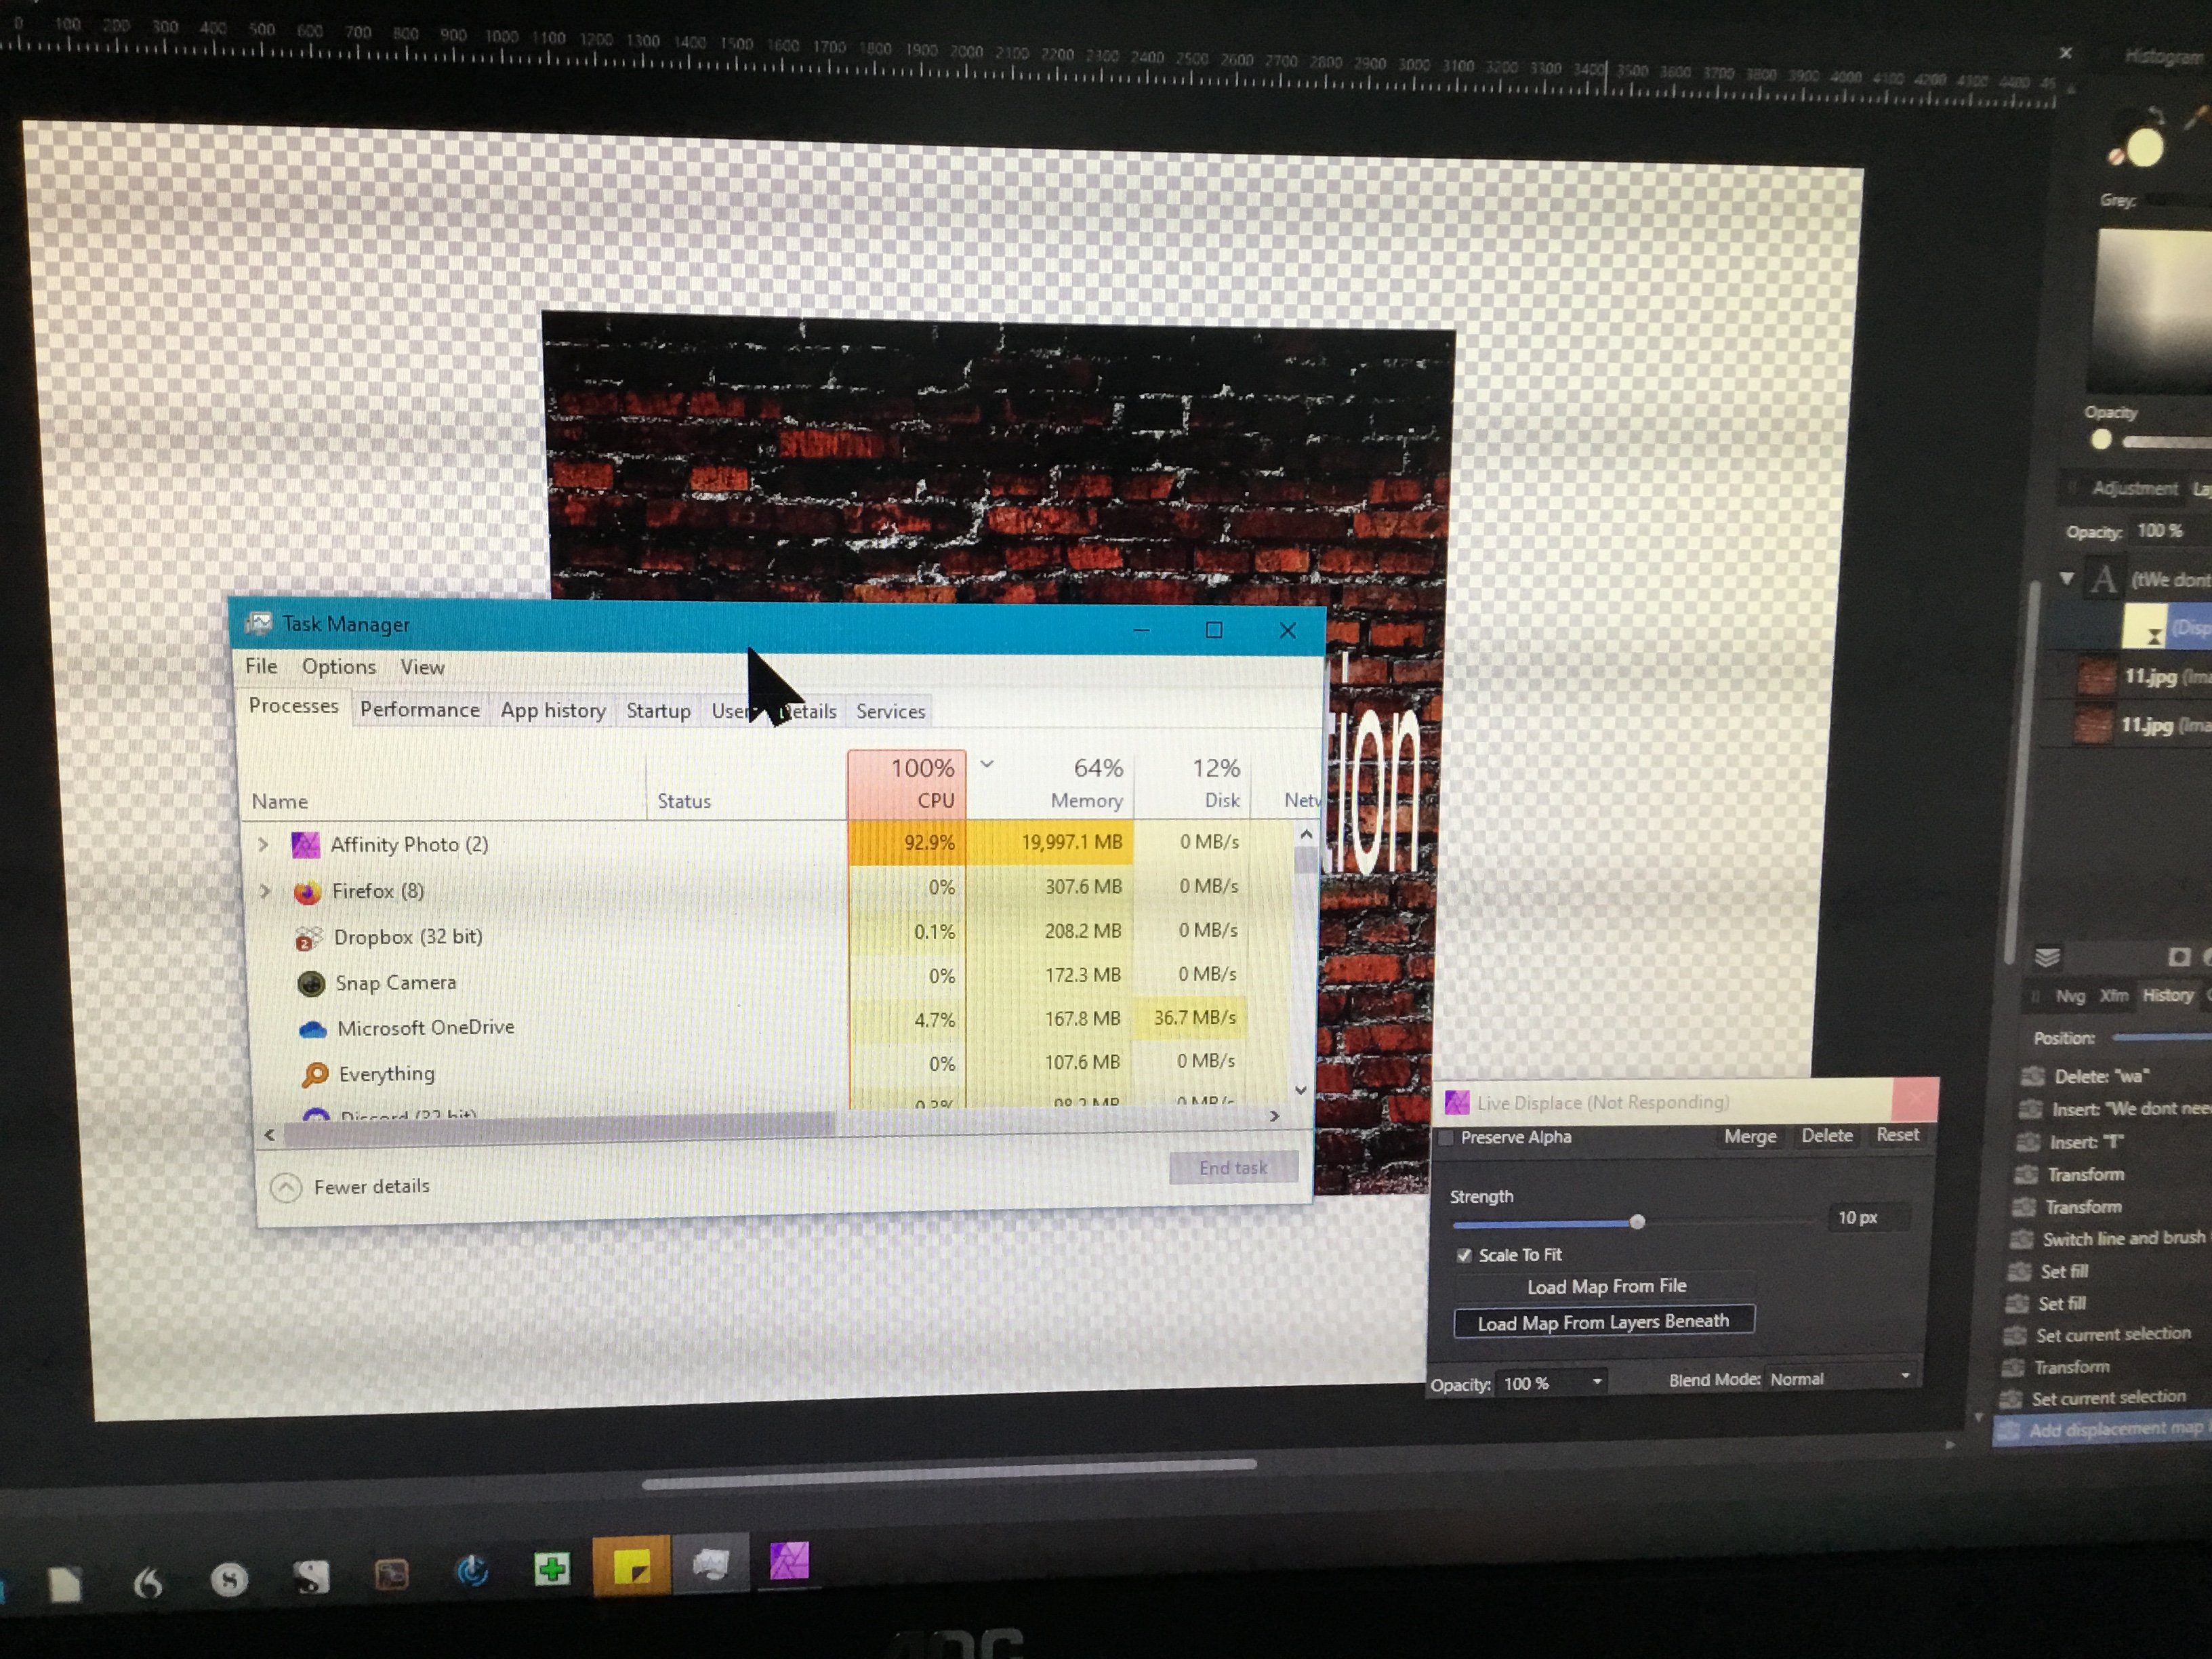Click the process list scroll-up arrow
Viewport: 2212px width, 1659px height.
(1306, 834)
